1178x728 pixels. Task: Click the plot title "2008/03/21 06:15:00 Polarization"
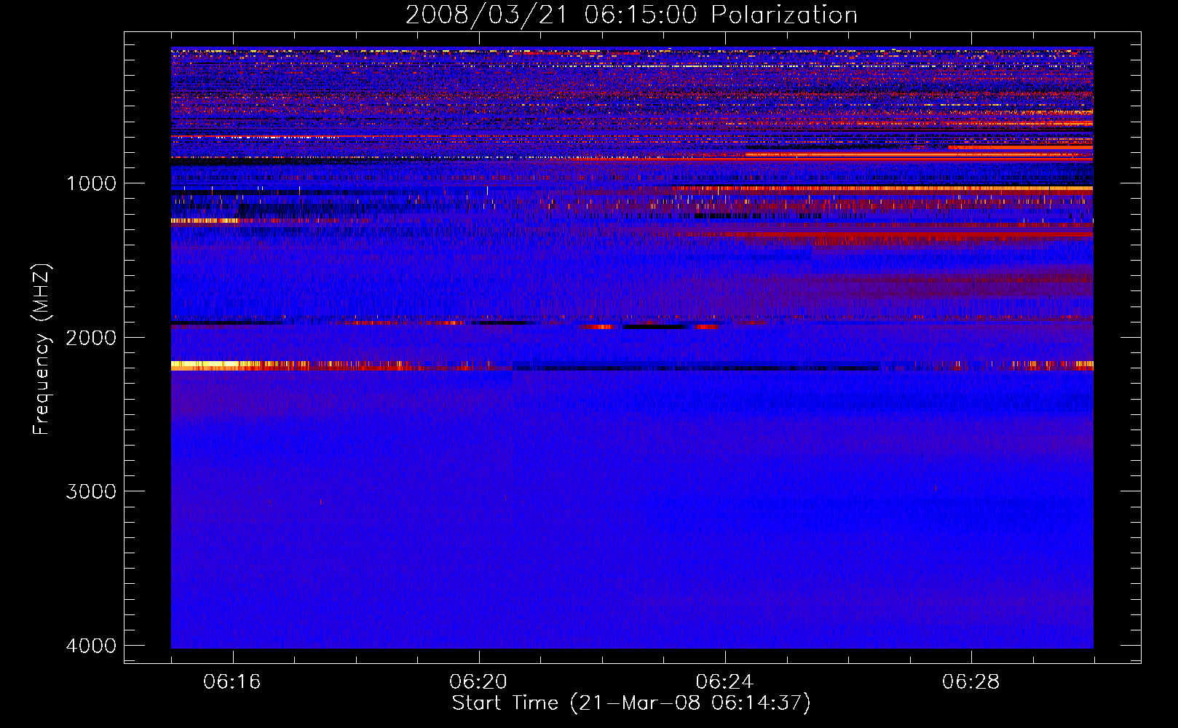pos(631,15)
